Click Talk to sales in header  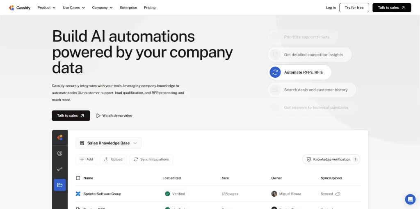[392, 7]
